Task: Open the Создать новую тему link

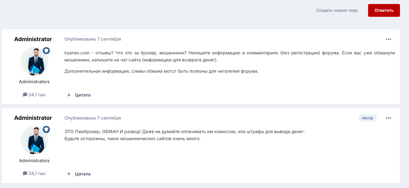Action: (337, 10)
